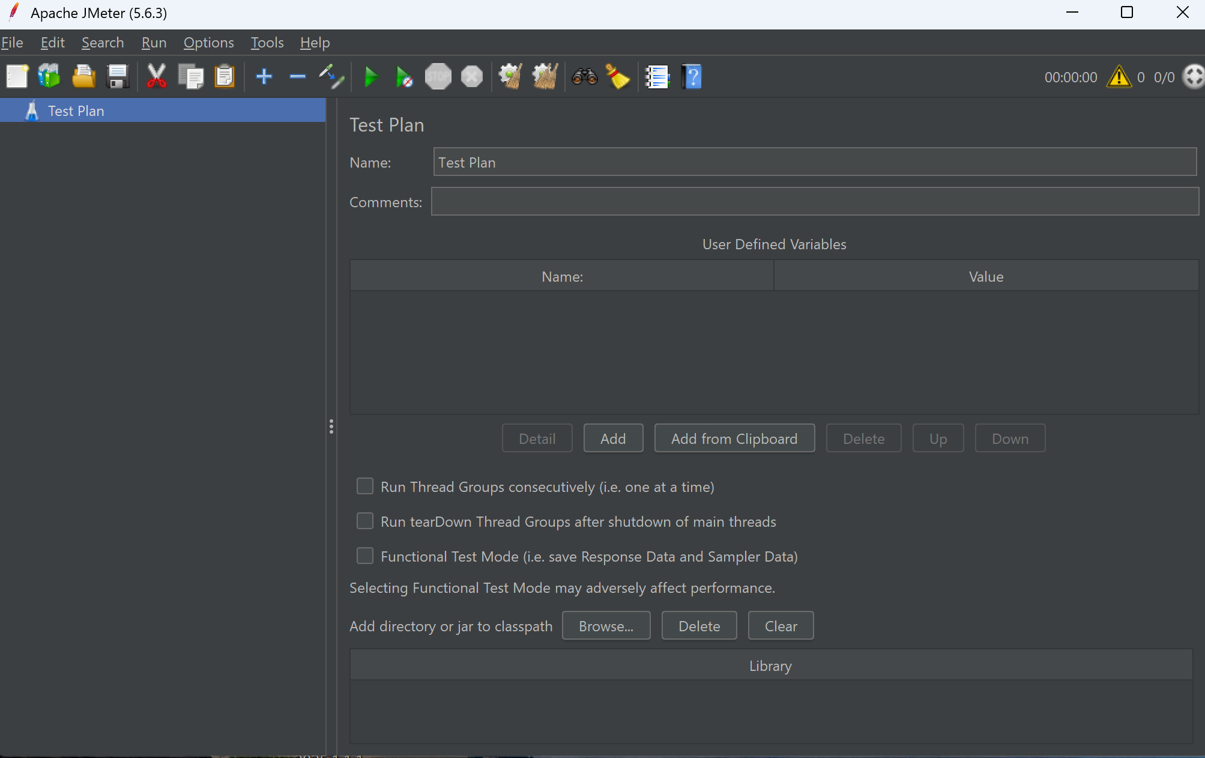Image resolution: width=1205 pixels, height=758 pixels.
Task: Click the Copy icon in toolbar
Action: (191, 77)
